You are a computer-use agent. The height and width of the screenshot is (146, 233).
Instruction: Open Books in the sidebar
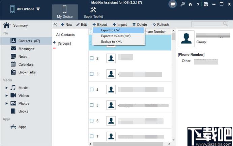click(x=23, y=111)
